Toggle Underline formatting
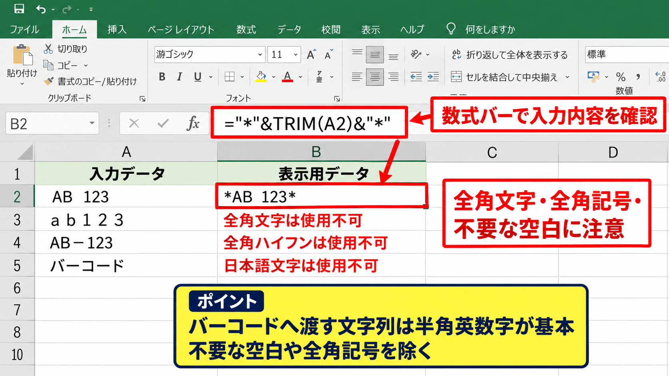Image resolution: width=669 pixels, height=376 pixels. click(x=198, y=77)
